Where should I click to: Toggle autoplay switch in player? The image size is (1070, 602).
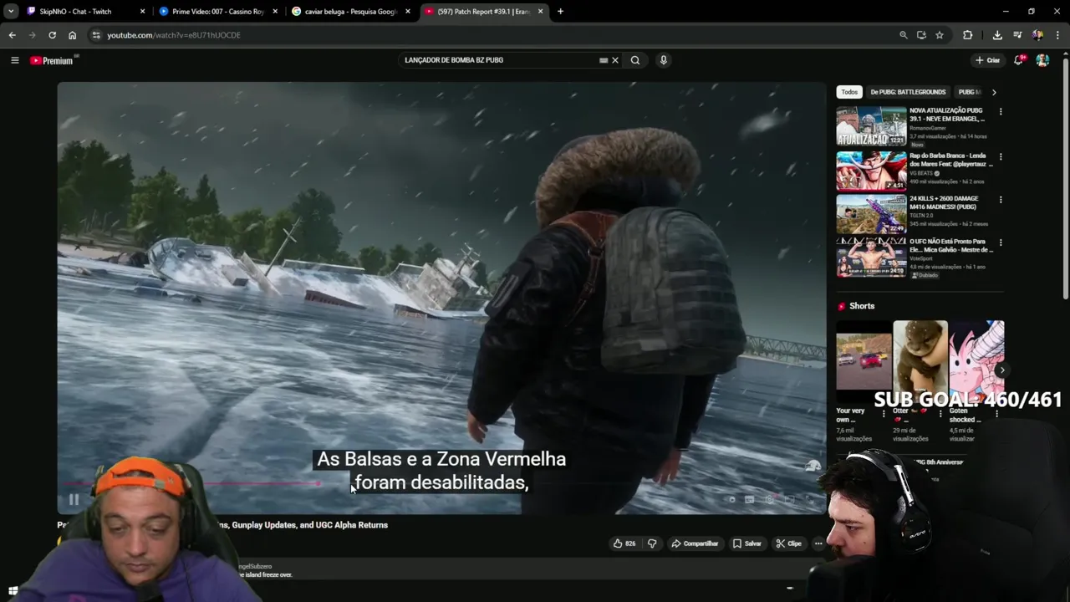click(731, 500)
